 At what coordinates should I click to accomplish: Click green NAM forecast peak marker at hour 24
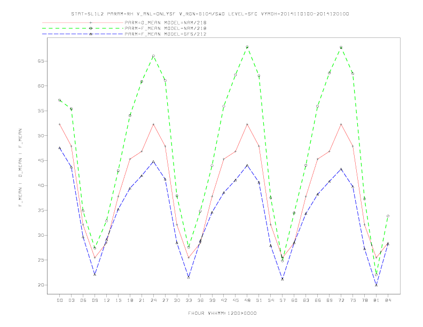pos(153,56)
